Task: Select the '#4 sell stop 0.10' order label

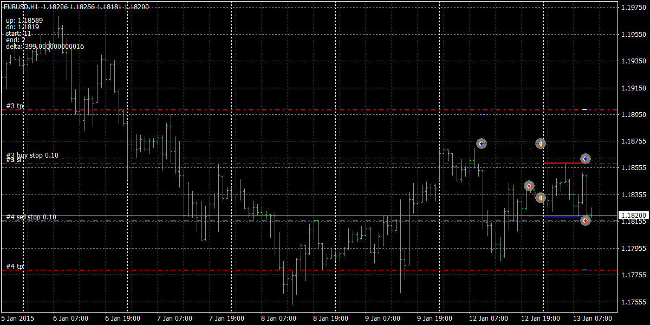Action: pos(31,217)
